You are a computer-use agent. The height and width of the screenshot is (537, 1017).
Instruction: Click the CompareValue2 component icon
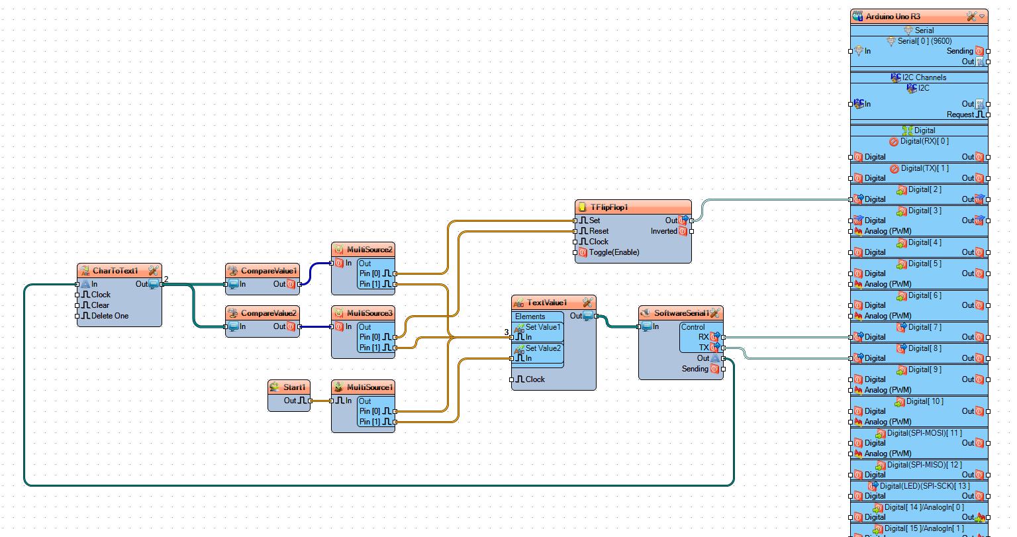232,313
